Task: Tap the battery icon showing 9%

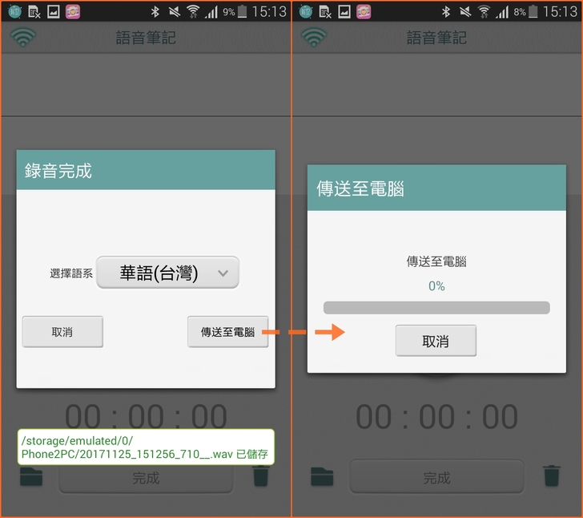Action: (x=242, y=11)
